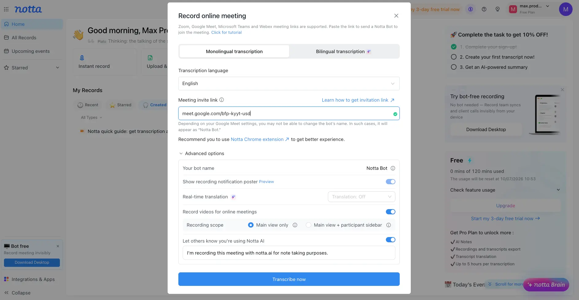Dismiss the Bot free sidebar card
This screenshot has height=300, width=579.
pyautogui.click(x=58, y=246)
